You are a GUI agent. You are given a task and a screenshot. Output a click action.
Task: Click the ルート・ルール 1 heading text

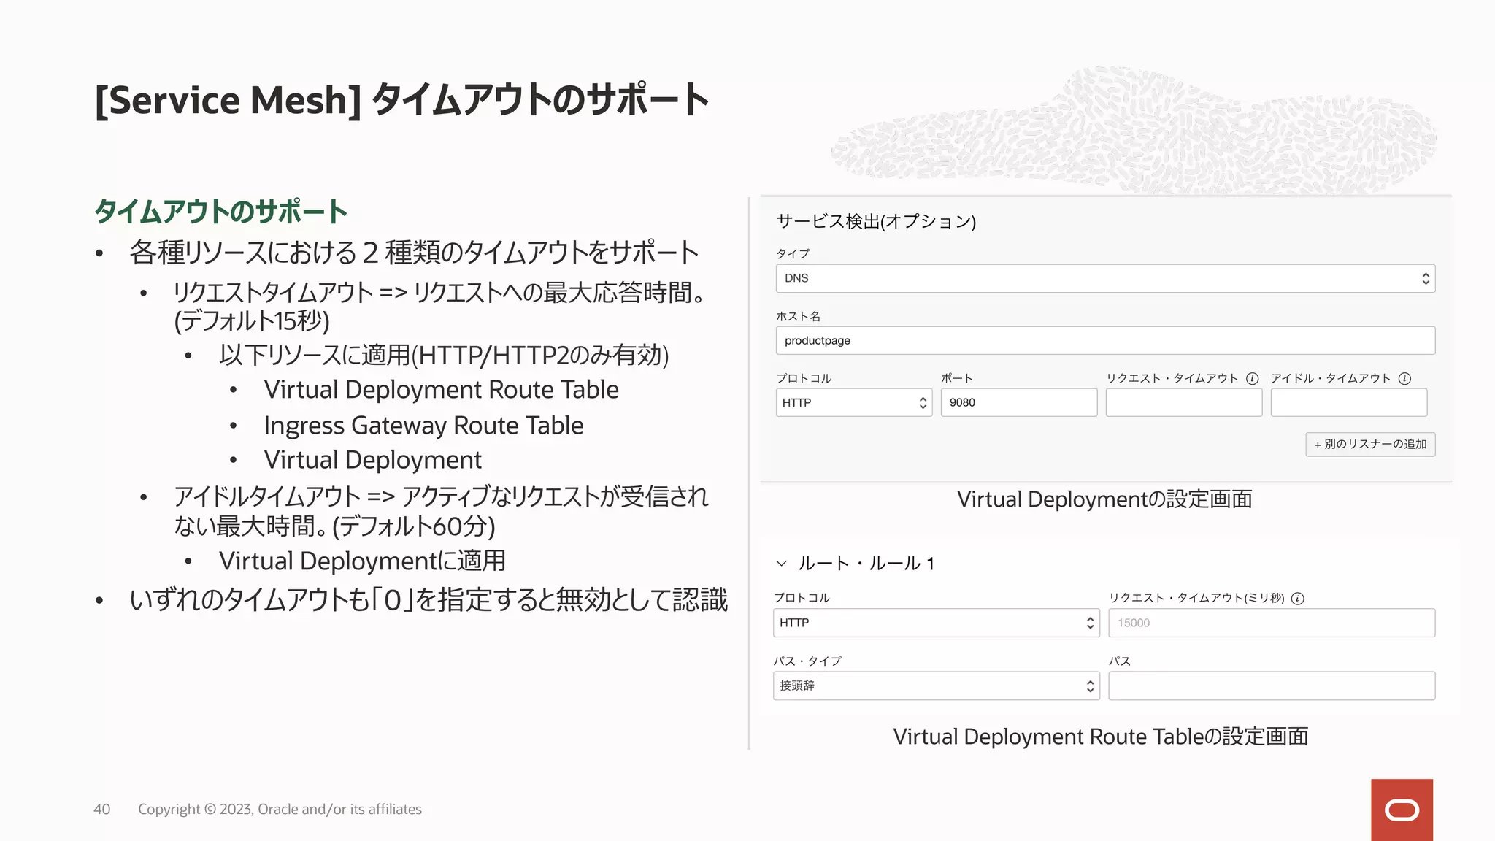(x=866, y=564)
